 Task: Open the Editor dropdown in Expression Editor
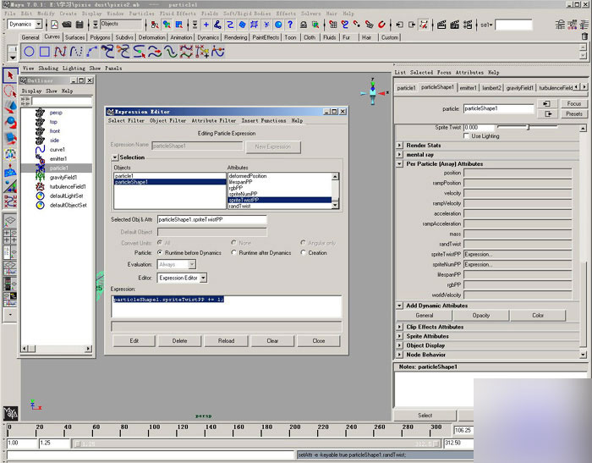[181, 278]
